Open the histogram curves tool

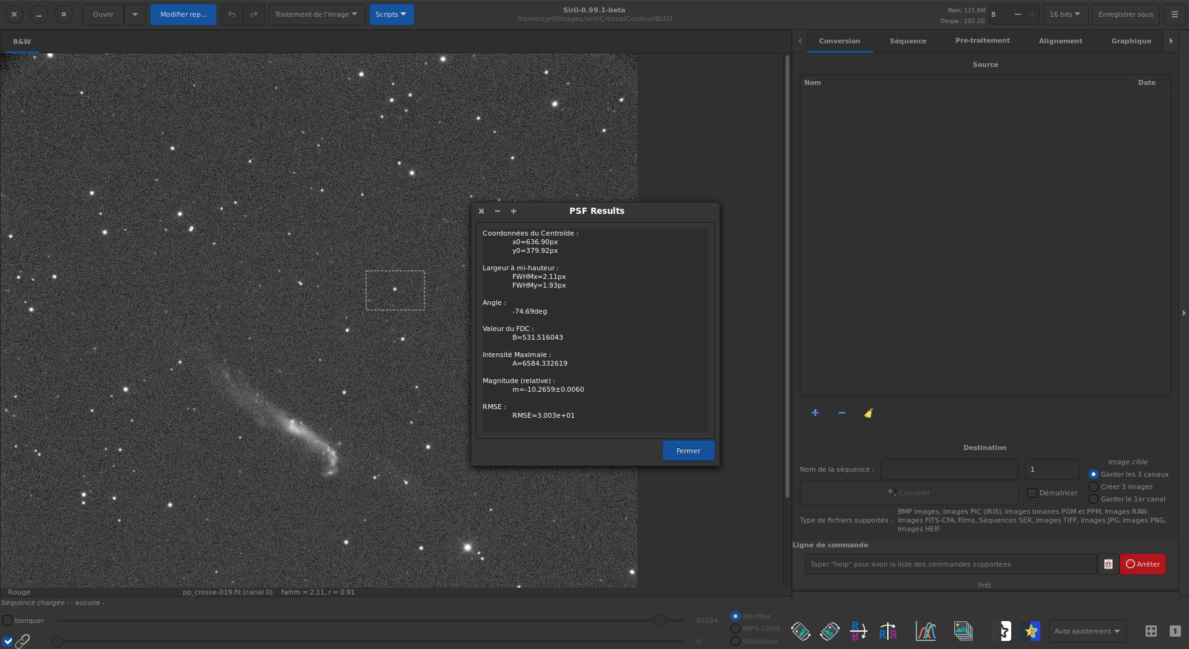pyautogui.click(x=926, y=631)
